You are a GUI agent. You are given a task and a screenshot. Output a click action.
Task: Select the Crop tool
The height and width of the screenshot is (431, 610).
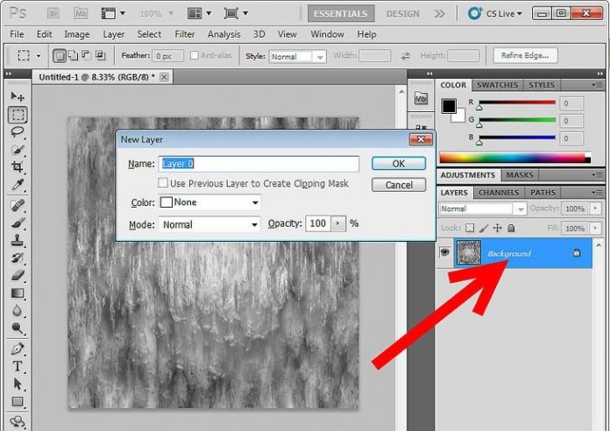click(x=17, y=166)
